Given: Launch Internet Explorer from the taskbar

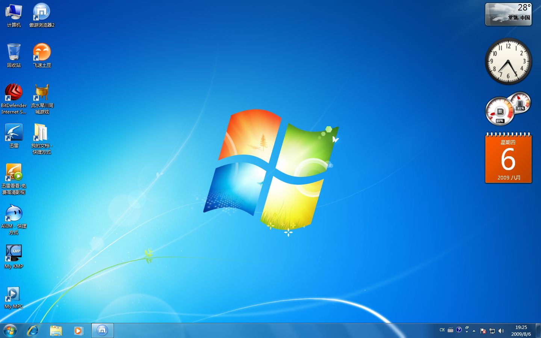Looking at the screenshot, I should click(x=33, y=330).
